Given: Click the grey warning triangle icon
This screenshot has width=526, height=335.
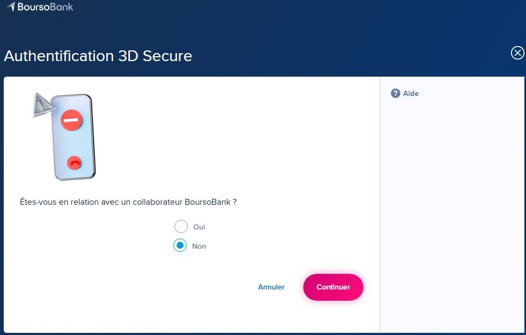Looking at the screenshot, I should click(x=41, y=105).
